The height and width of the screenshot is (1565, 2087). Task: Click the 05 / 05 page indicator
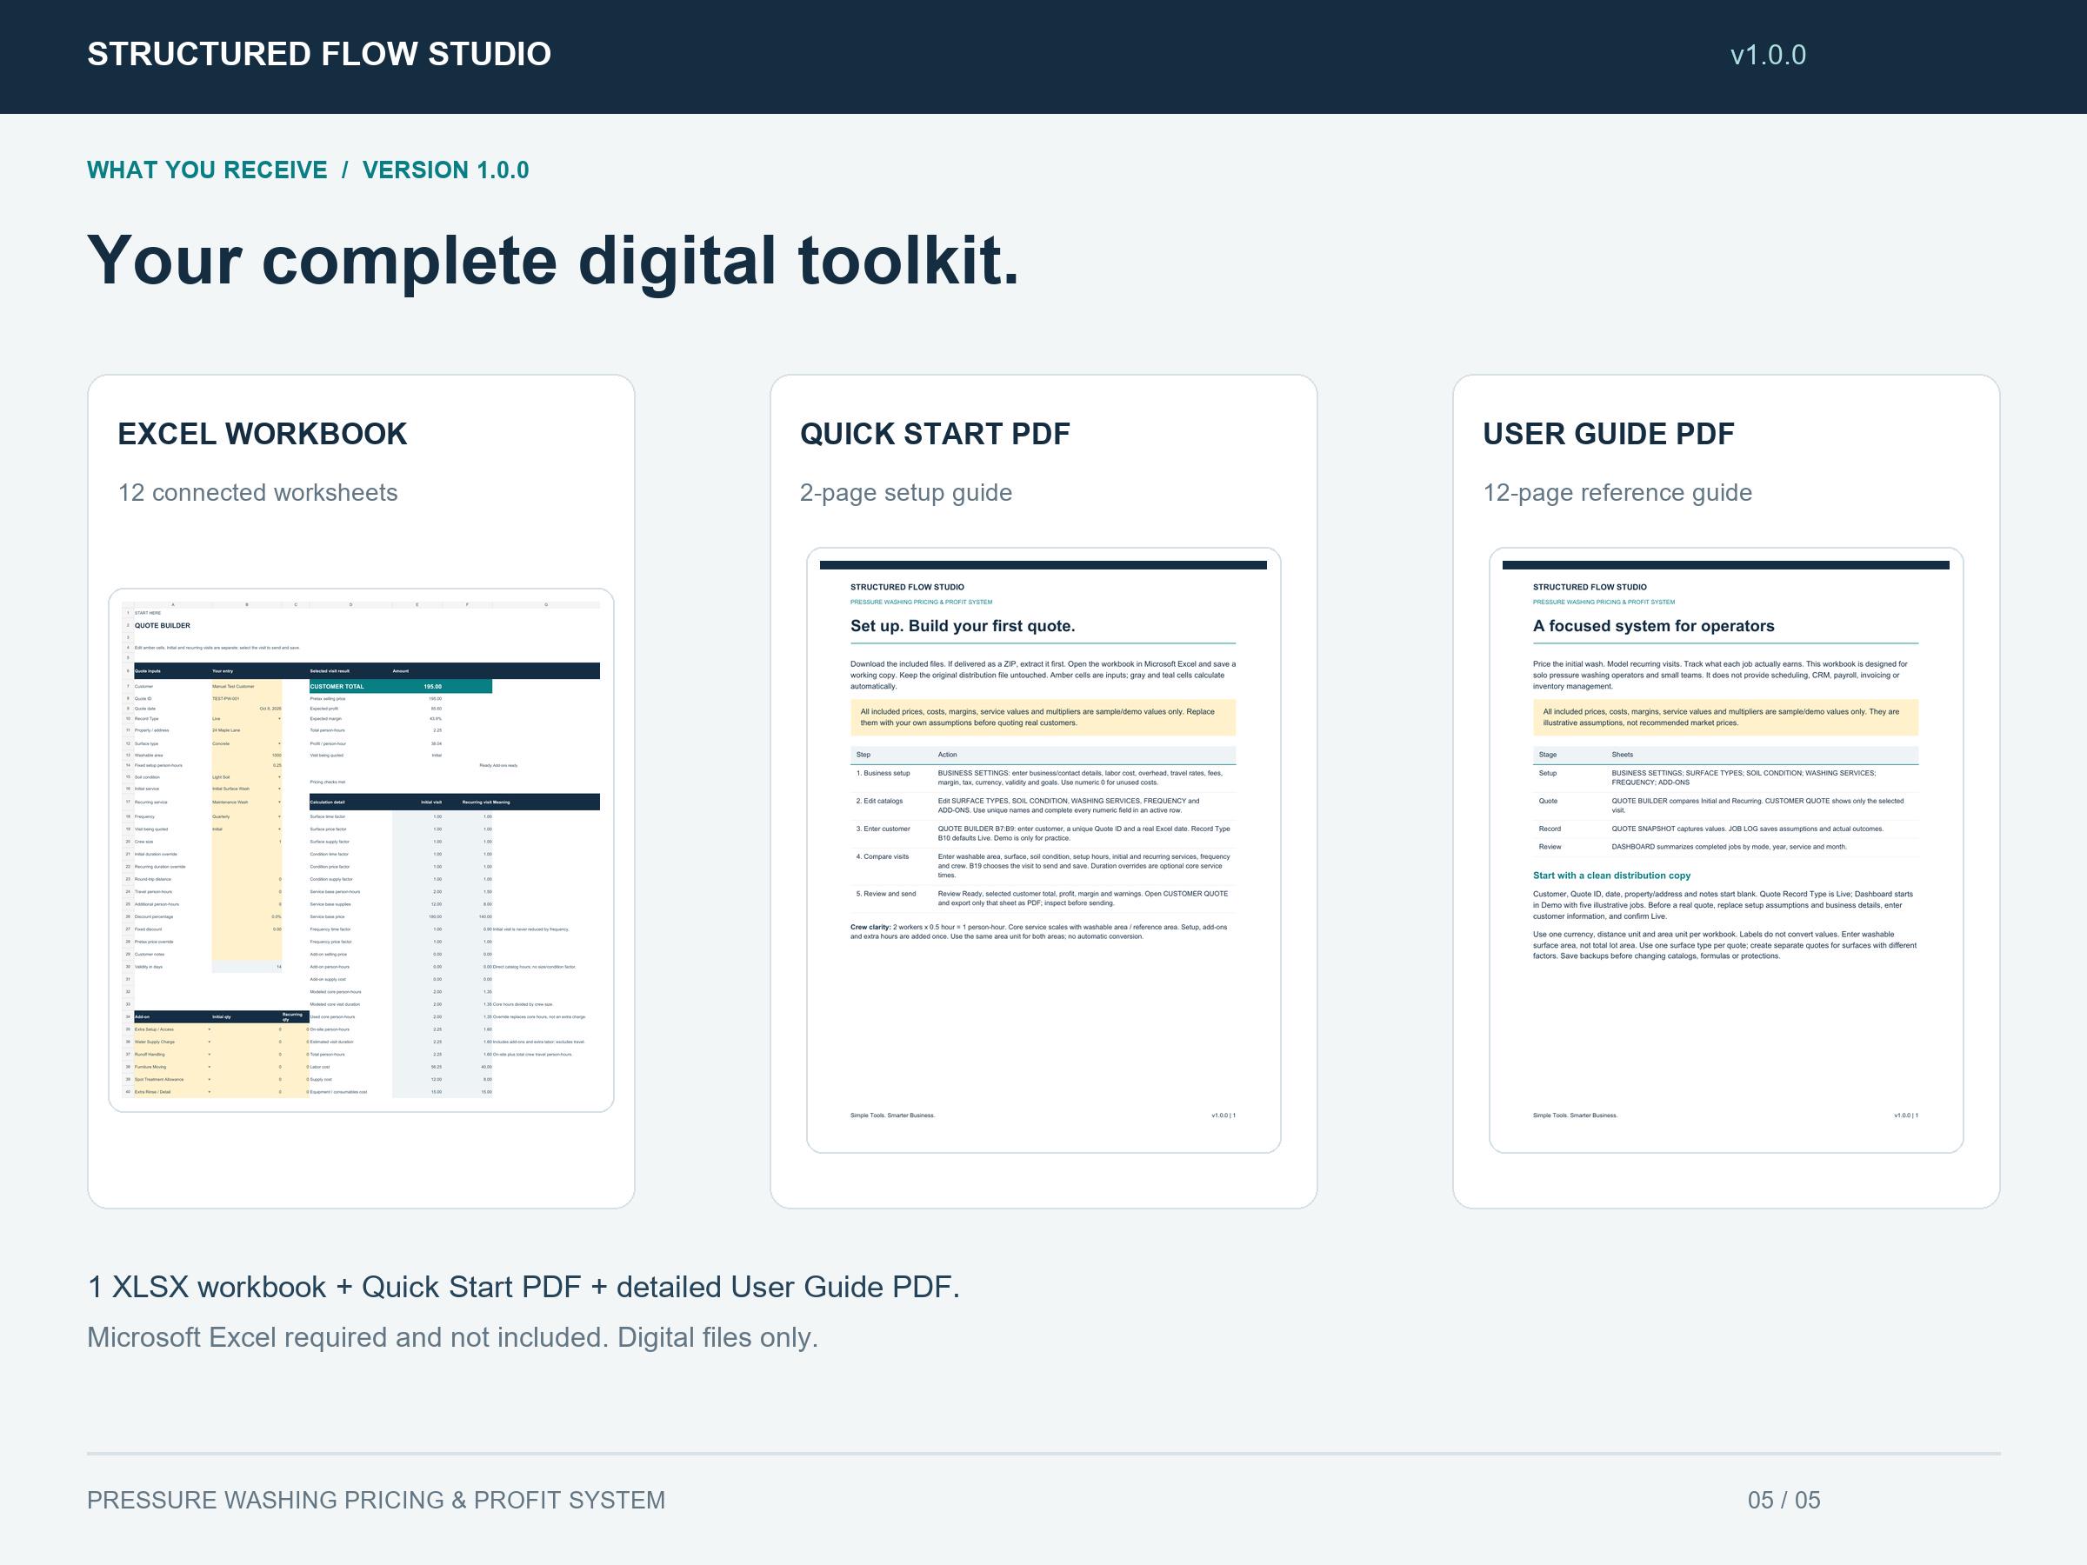pos(1784,1500)
